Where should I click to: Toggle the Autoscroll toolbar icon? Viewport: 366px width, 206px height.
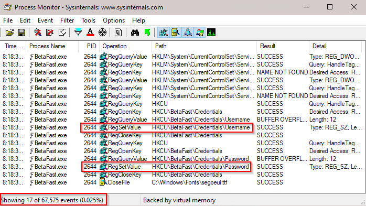tap(50, 32)
